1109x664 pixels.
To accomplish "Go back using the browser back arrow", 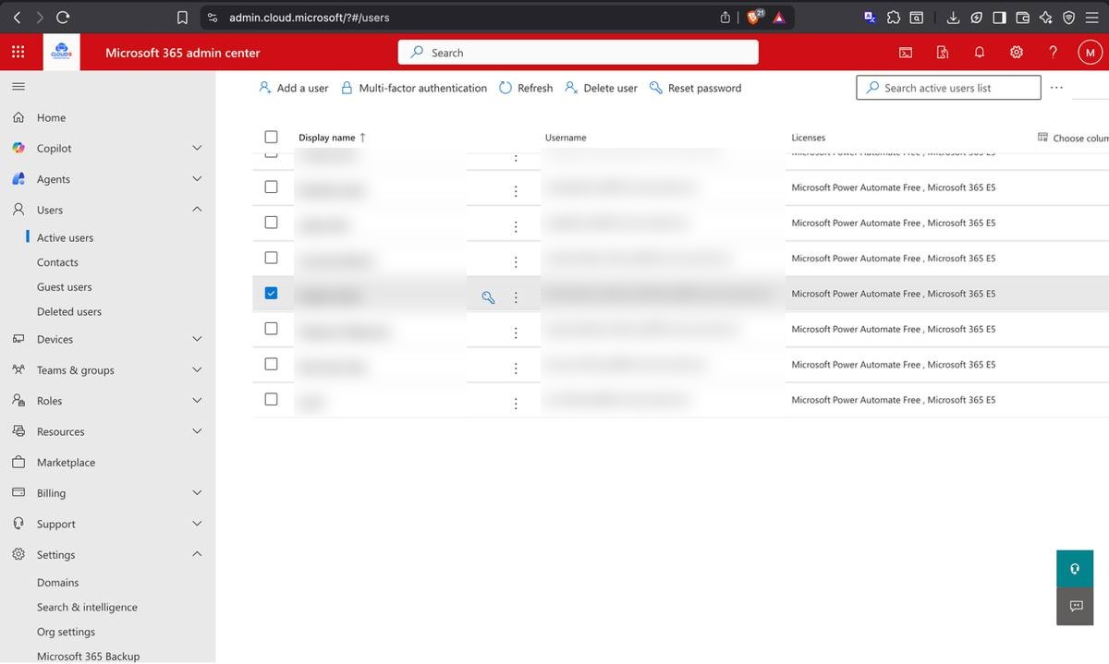I will (x=16, y=18).
